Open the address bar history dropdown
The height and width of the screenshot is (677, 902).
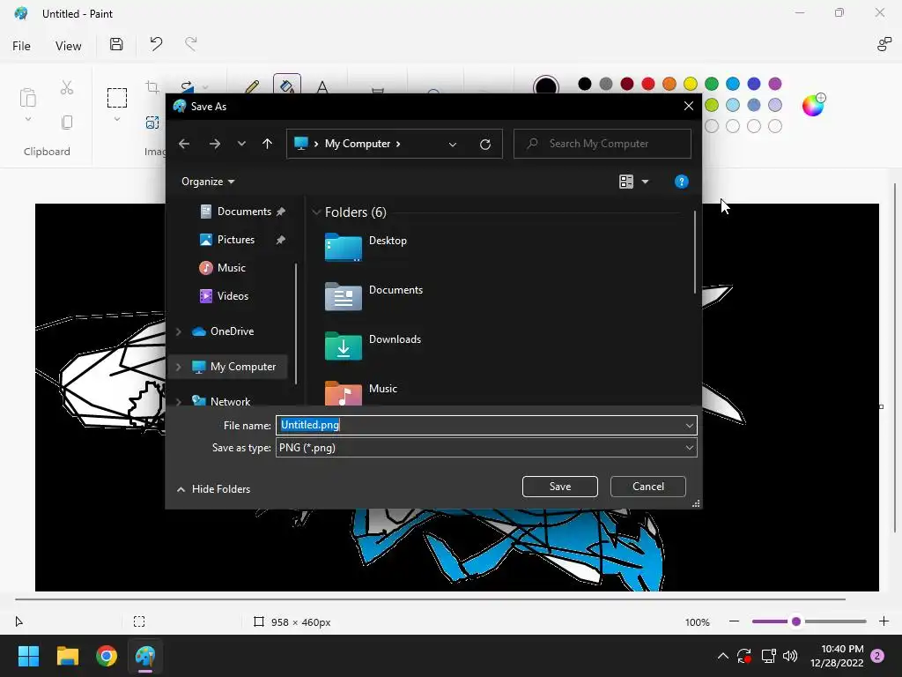coord(453,145)
